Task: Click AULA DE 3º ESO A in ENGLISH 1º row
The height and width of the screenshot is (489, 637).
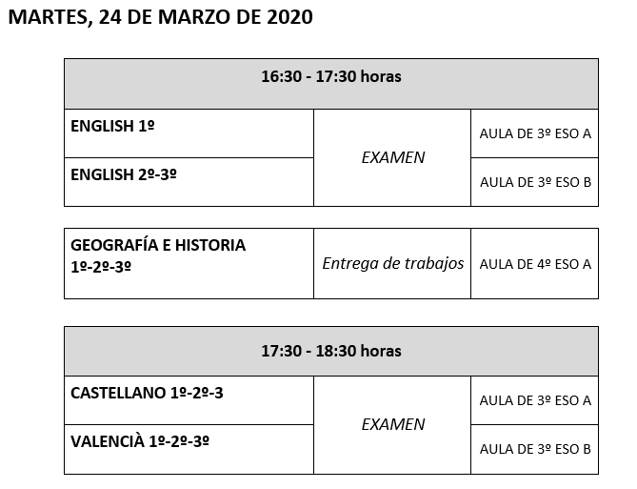Action: click(535, 133)
